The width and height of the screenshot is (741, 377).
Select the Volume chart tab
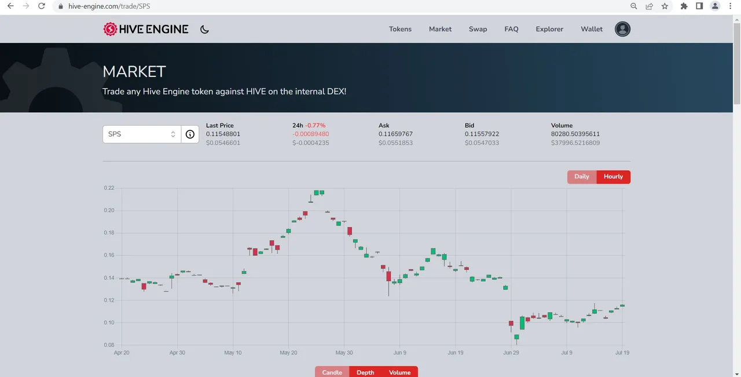pos(399,372)
